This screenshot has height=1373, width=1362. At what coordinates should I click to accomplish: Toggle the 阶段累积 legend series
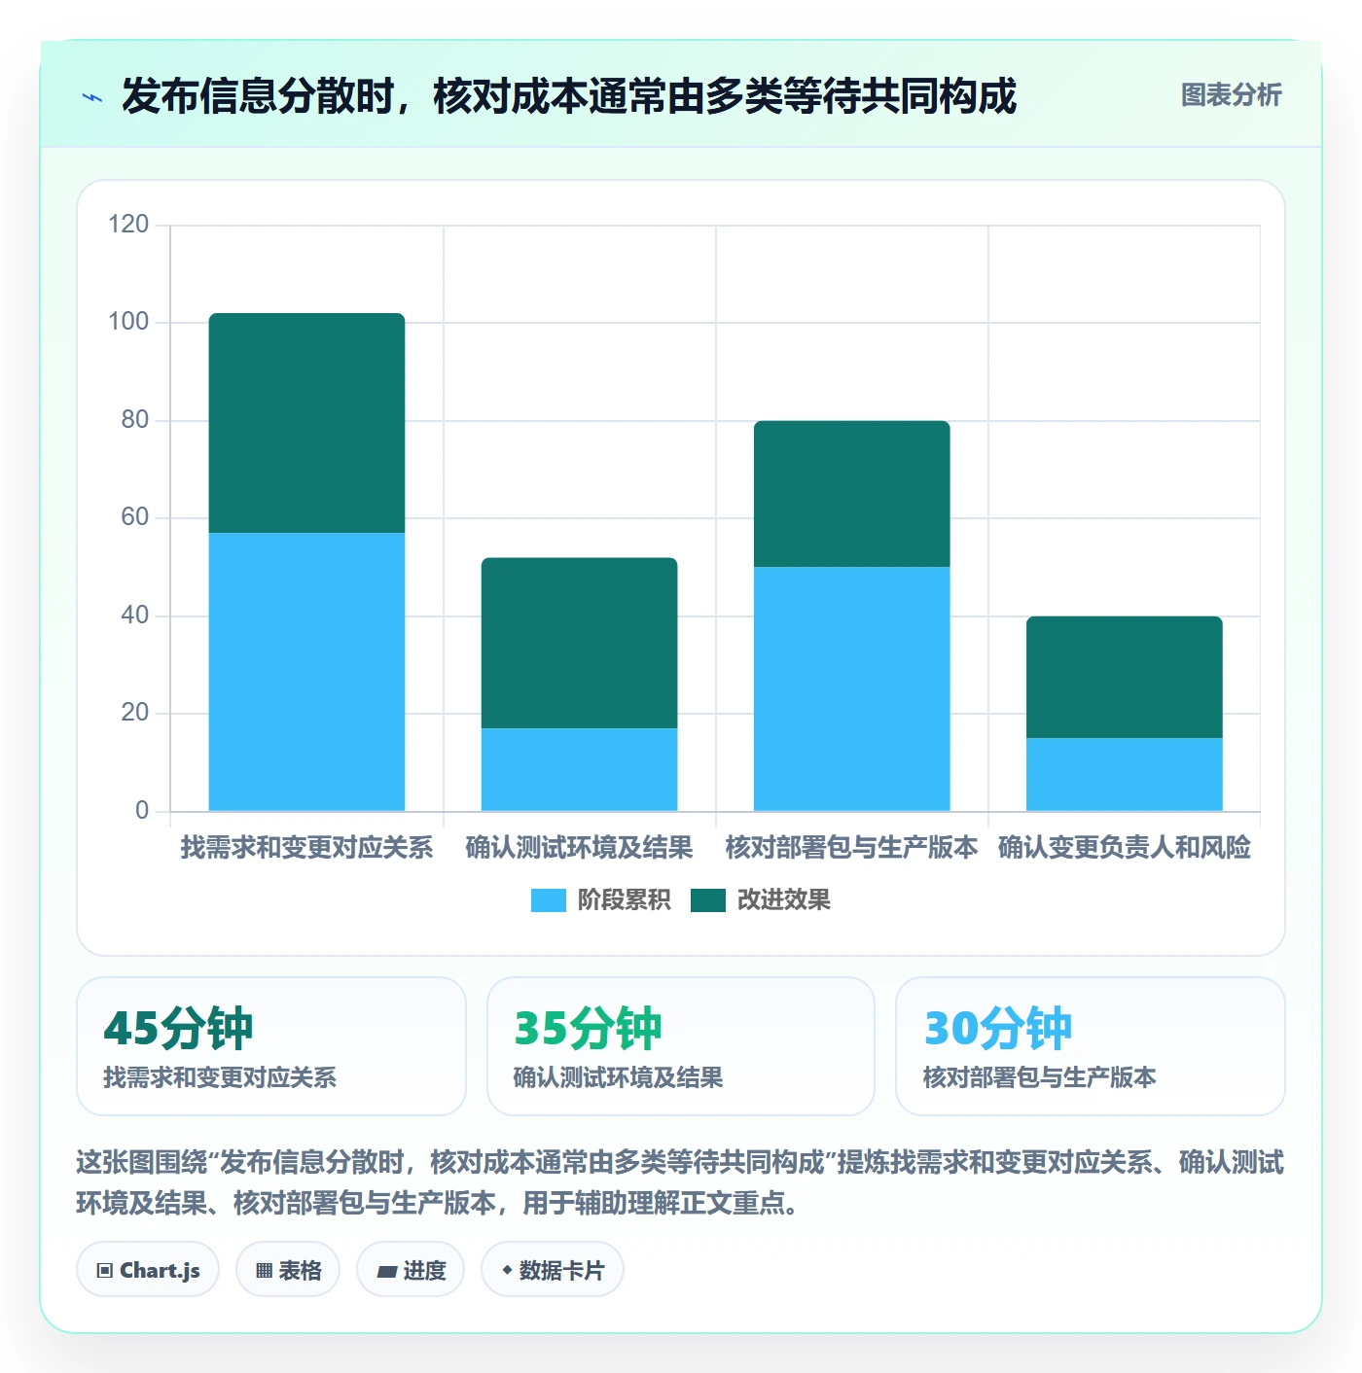tap(600, 900)
